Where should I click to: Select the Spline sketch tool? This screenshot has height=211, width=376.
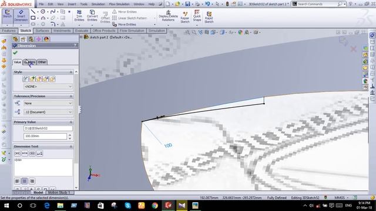point(53,12)
